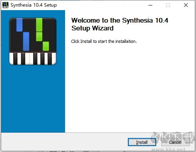Close the Synthesia 10.4 Setup window

[x=186, y=5]
